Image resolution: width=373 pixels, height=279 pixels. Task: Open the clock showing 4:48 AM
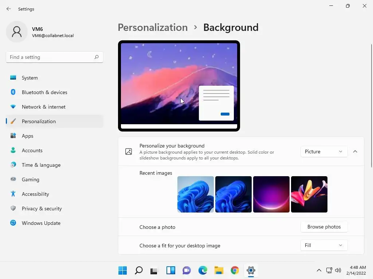(356, 270)
